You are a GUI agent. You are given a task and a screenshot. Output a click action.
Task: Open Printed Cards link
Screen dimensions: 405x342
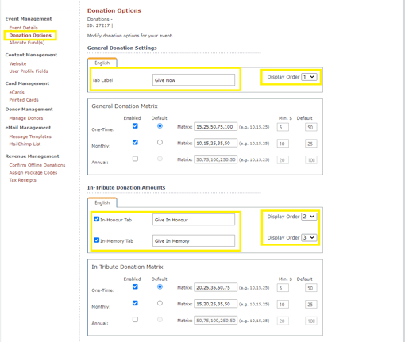(x=24, y=100)
